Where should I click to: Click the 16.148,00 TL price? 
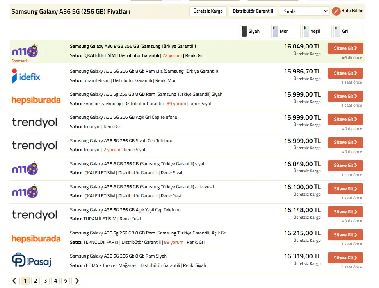pyautogui.click(x=302, y=210)
